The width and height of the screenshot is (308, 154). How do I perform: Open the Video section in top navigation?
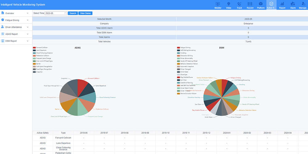pyautogui.click(x=229, y=5)
